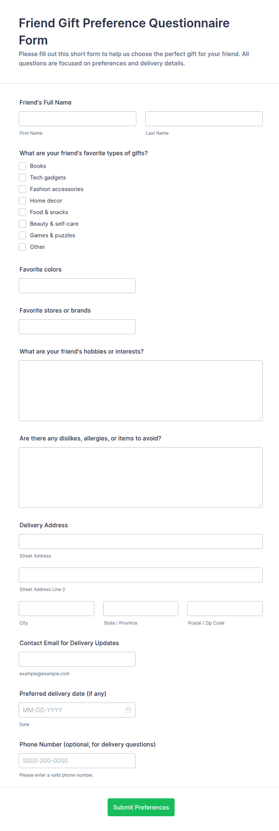Enable the Home decor checkbox

pyautogui.click(x=22, y=201)
